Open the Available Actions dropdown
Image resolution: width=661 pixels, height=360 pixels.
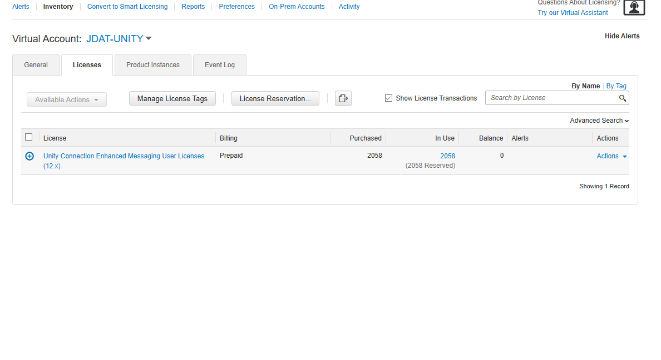66,99
